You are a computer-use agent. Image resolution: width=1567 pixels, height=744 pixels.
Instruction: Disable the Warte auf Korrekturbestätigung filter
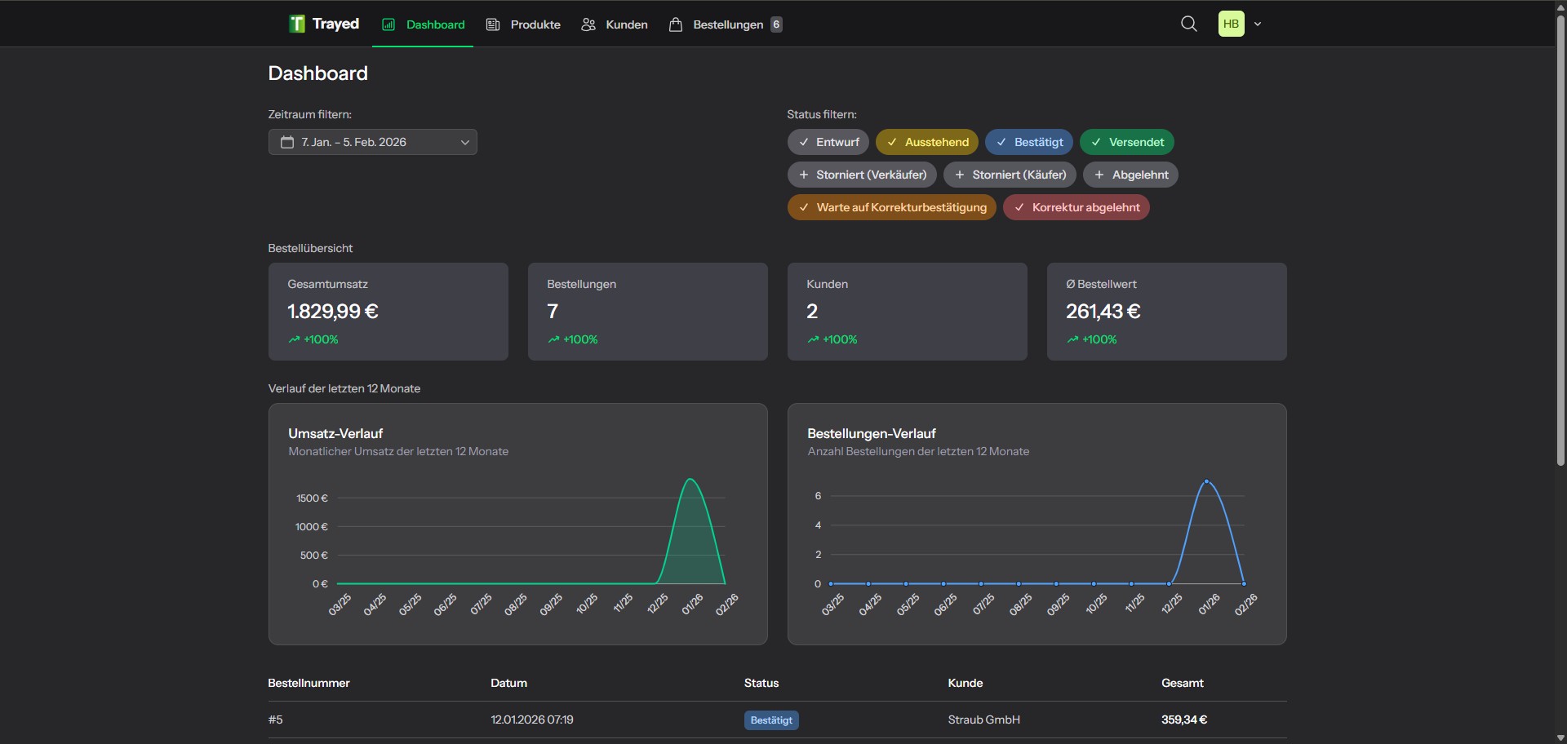coord(891,206)
